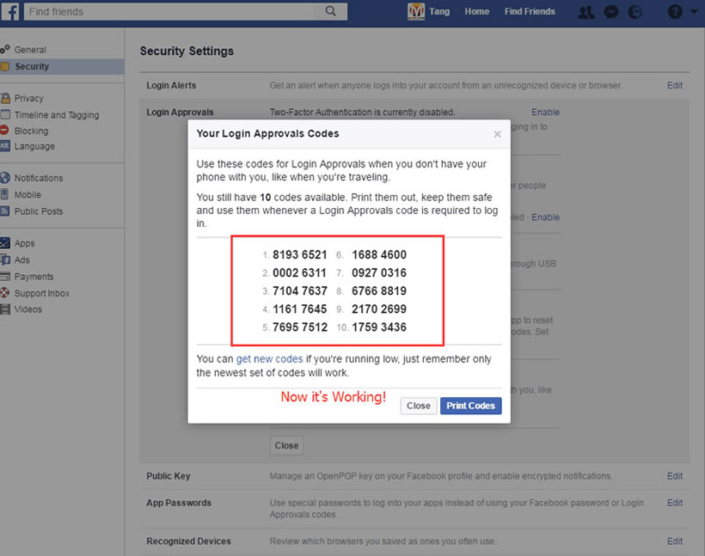
Task: Click the search magnifier icon
Action: click(x=330, y=11)
